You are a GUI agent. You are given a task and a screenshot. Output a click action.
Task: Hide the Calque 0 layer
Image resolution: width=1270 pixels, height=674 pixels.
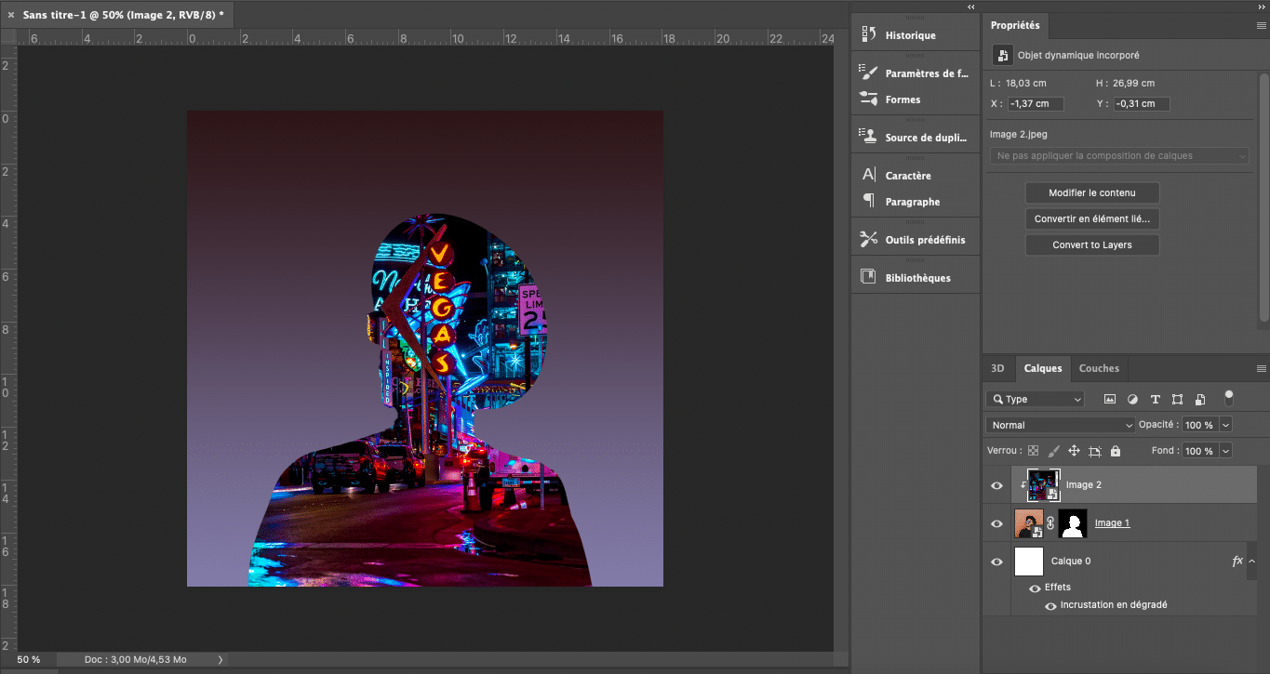click(x=997, y=562)
